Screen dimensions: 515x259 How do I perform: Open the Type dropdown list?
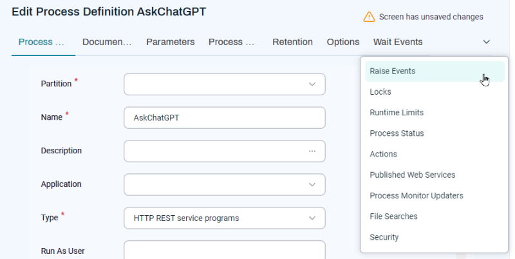(312, 218)
